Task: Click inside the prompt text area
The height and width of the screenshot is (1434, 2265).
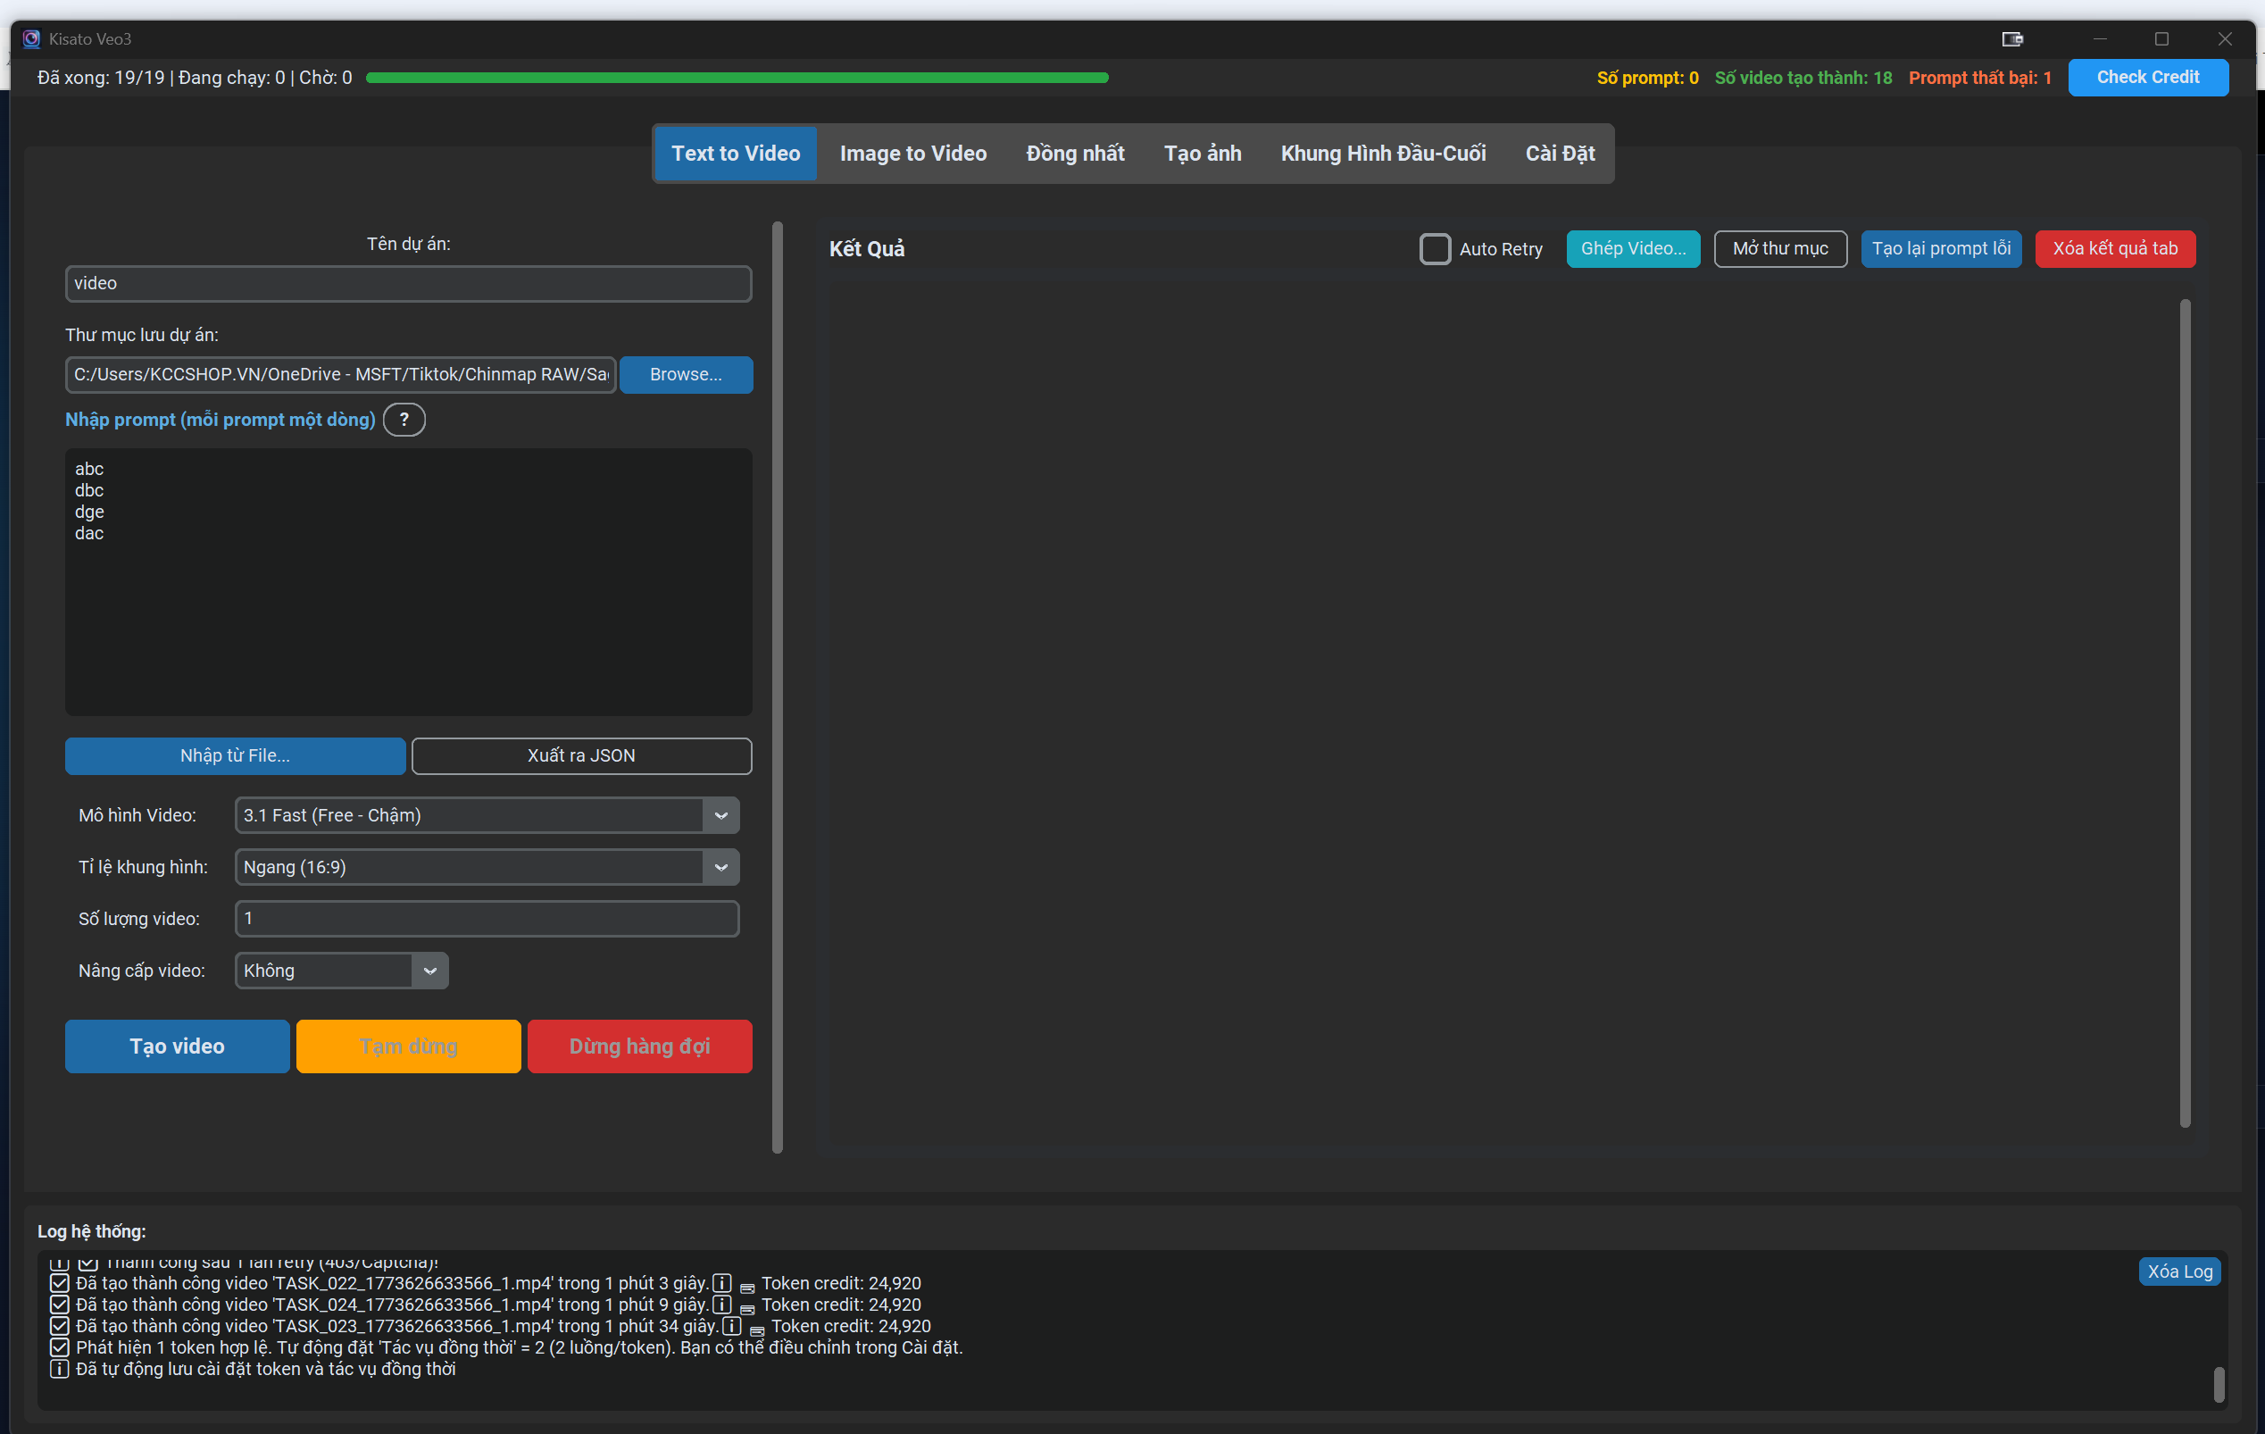Action: coord(408,582)
